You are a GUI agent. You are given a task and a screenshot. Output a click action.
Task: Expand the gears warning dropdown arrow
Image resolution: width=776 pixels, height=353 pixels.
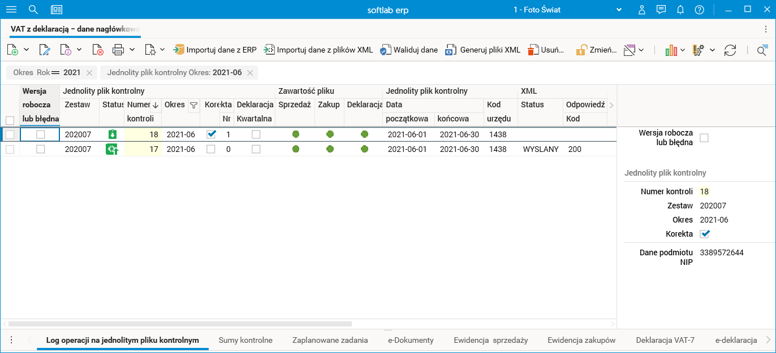(x=712, y=50)
